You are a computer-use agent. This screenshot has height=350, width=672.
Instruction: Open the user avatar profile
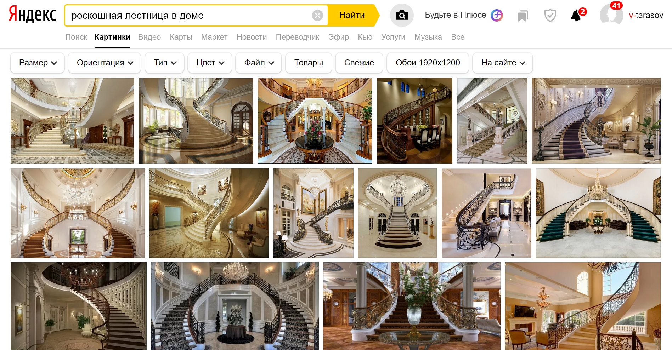[x=611, y=15]
